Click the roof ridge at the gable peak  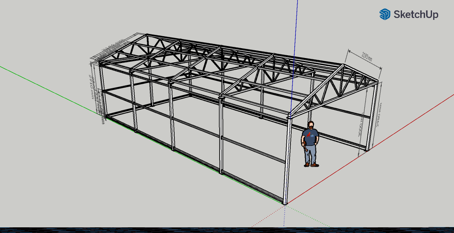(343, 65)
